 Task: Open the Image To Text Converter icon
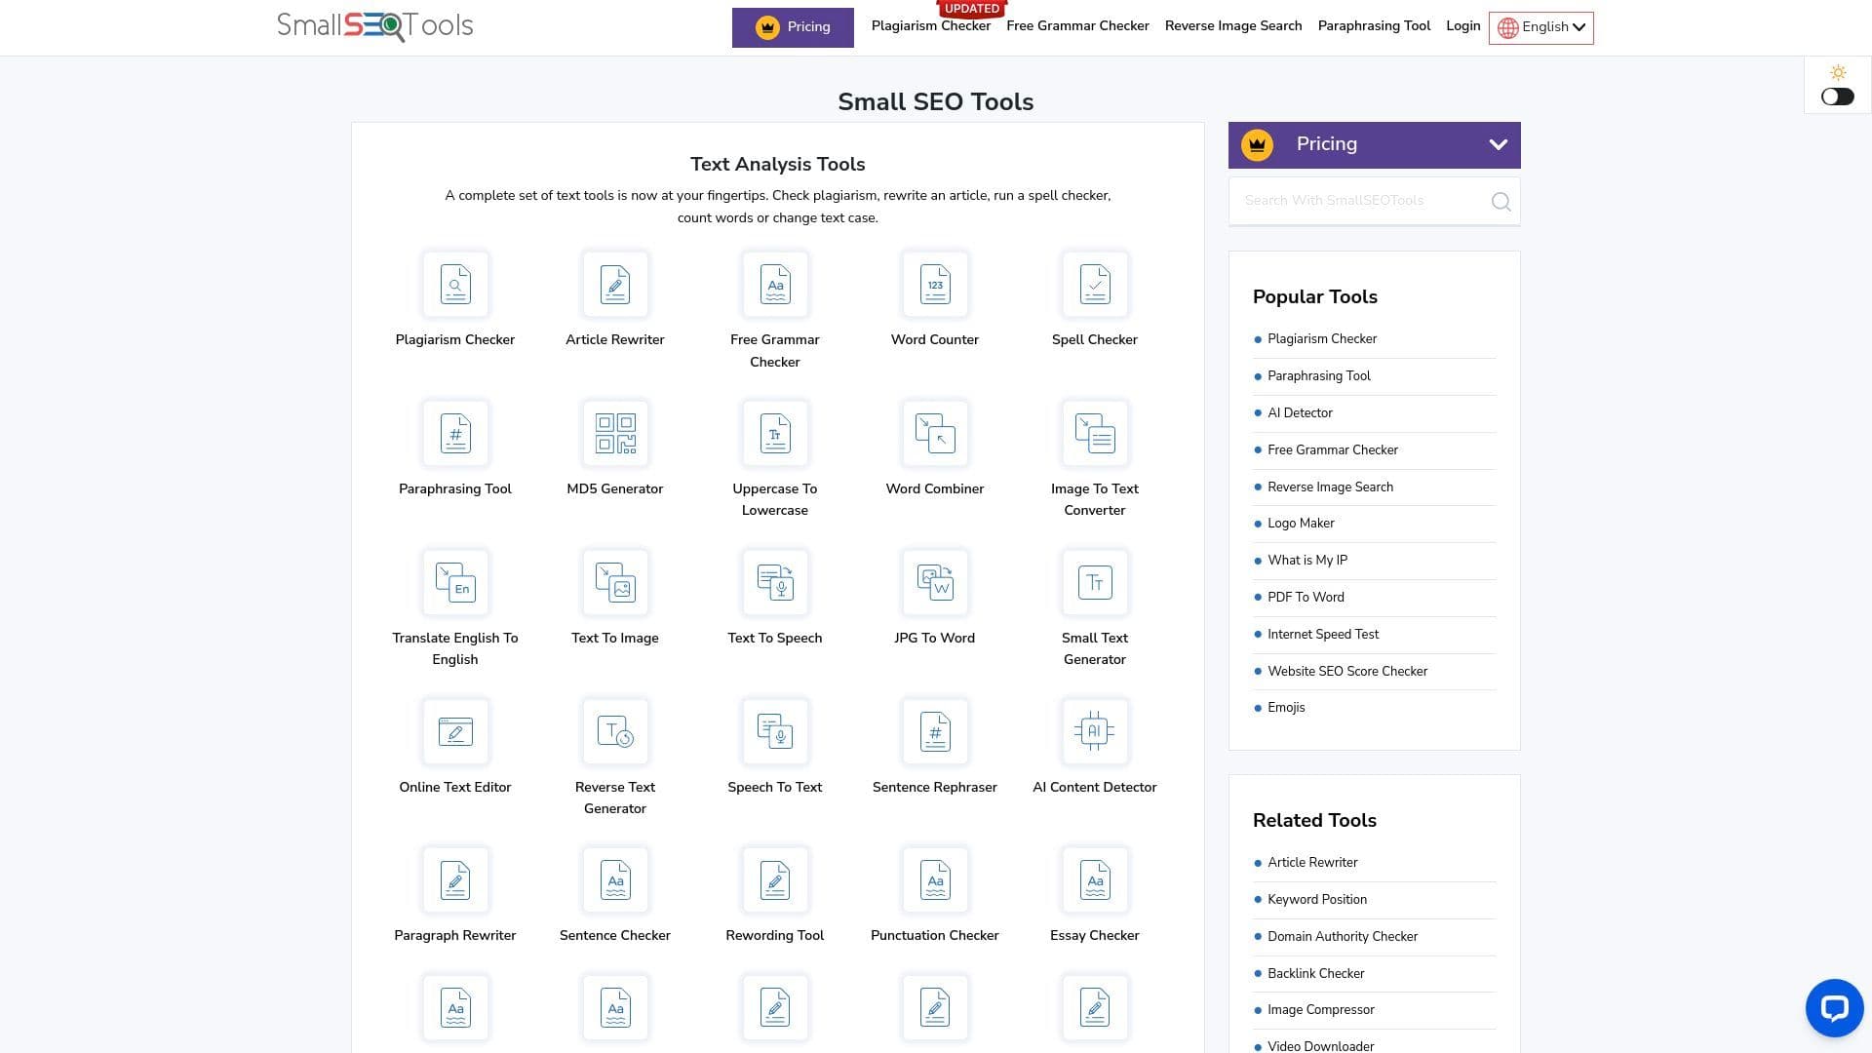coord(1095,434)
